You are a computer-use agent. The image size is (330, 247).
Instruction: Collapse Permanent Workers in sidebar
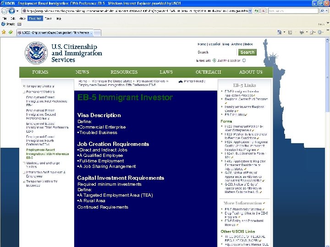(x=24, y=92)
